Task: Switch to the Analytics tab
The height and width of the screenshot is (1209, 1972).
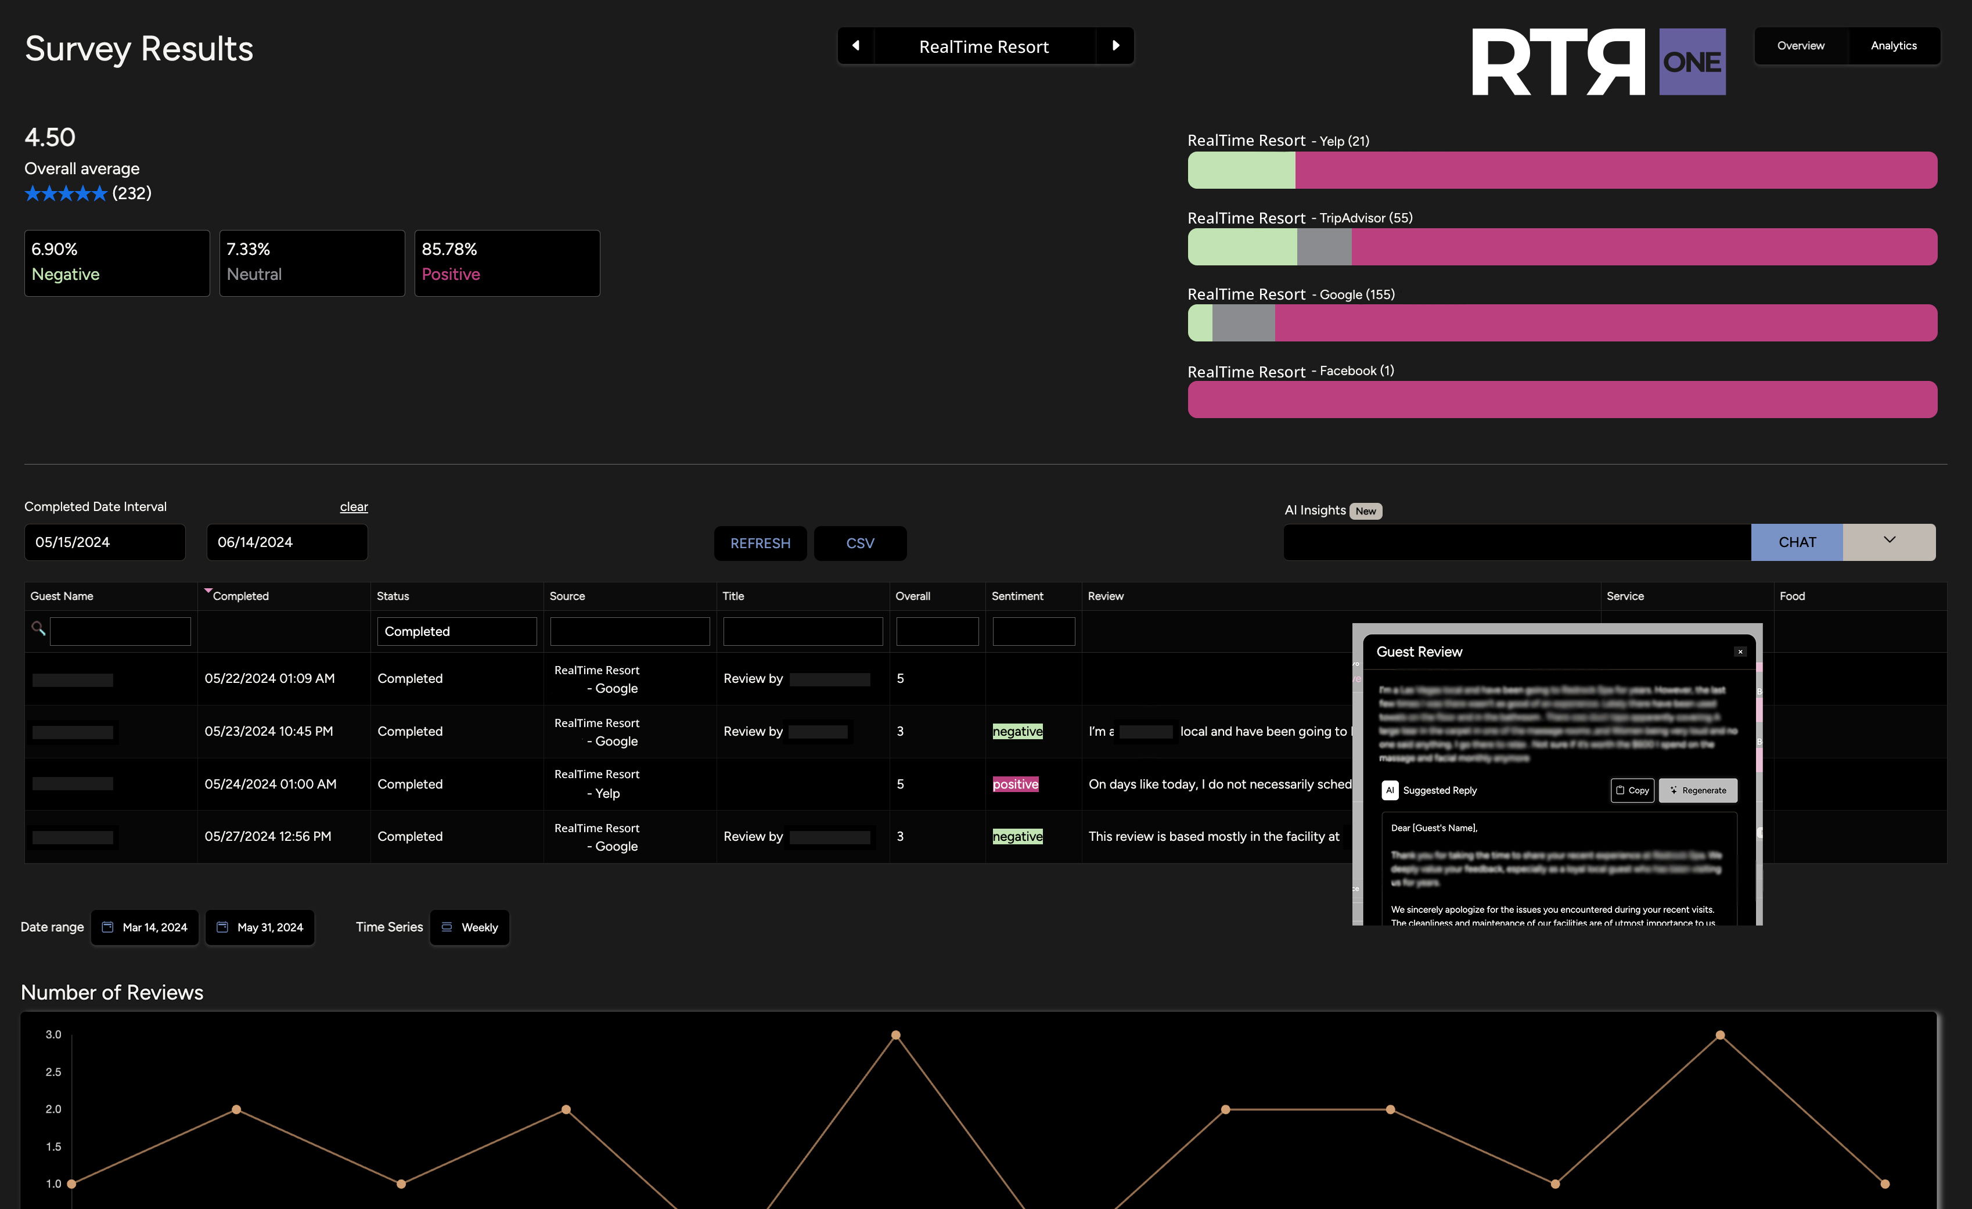Action: (1894, 46)
